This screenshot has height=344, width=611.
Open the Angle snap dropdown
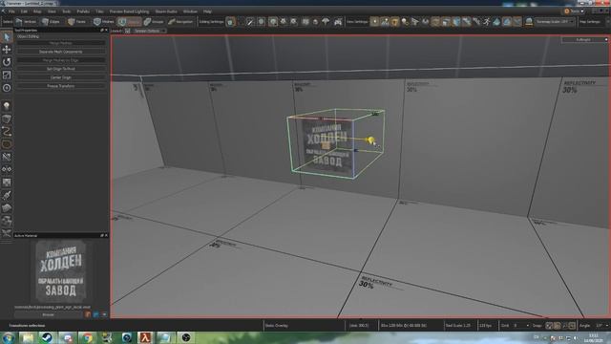point(601,325)
